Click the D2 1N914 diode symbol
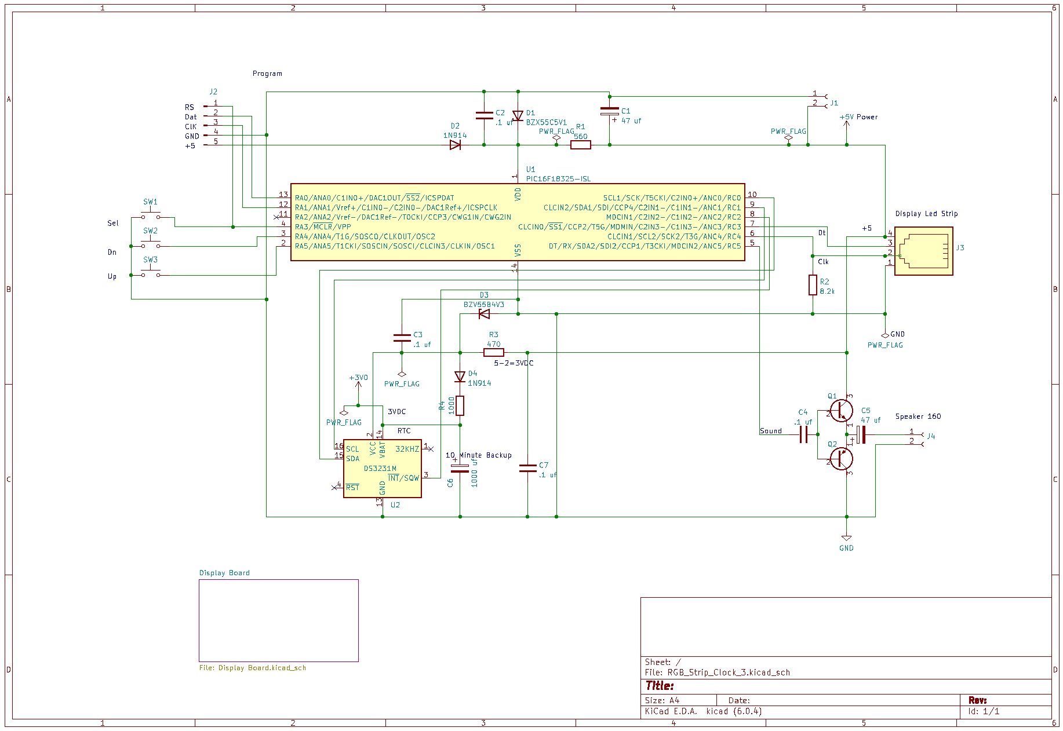This screenshot has width=1063, height=731. pyautogui.click(x=455, y=145)
